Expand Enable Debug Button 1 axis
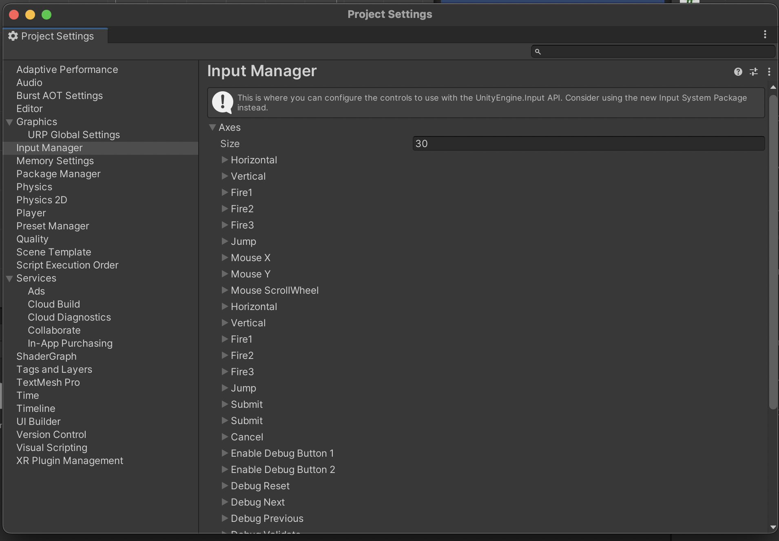The height and width of the screenshot is (541, 779). 224,453
